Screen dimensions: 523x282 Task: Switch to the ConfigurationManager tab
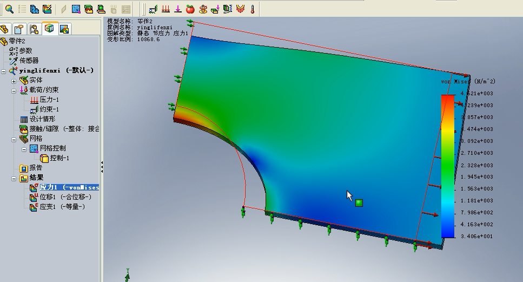click(x=34, y=29)
